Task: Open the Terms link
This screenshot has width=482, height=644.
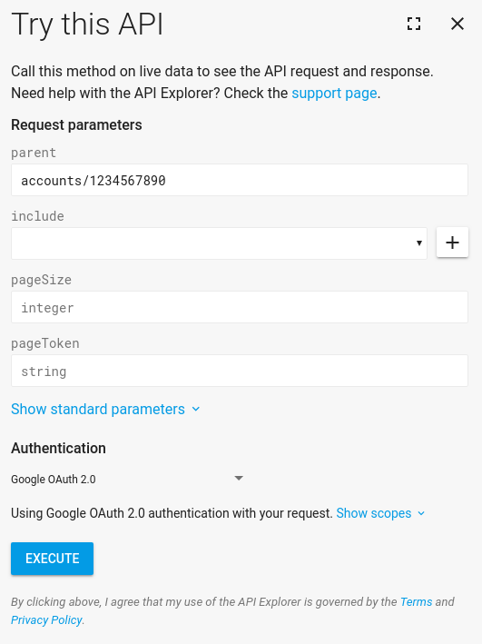Action: coord(416,601)
